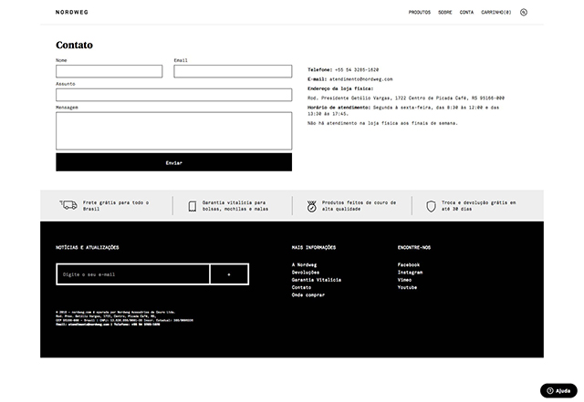Open the CONTA menu item
The width and height of the screenshot is (584, 402).
[466, 12]
